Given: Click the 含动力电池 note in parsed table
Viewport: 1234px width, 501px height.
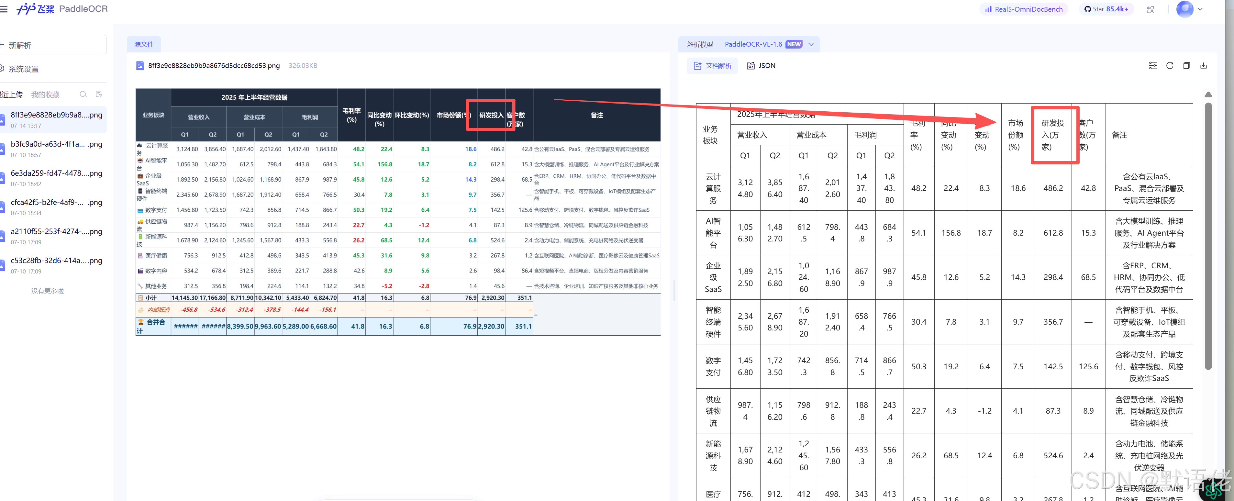Looking at the screenshot, I should click(1149, 455).
